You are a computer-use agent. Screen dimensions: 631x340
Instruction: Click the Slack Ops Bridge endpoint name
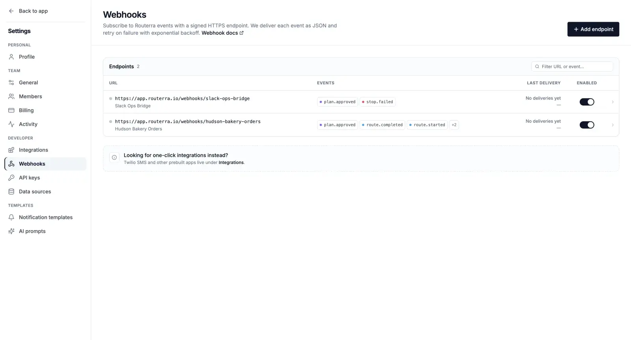pyautogui.click(x=133, y=106)
